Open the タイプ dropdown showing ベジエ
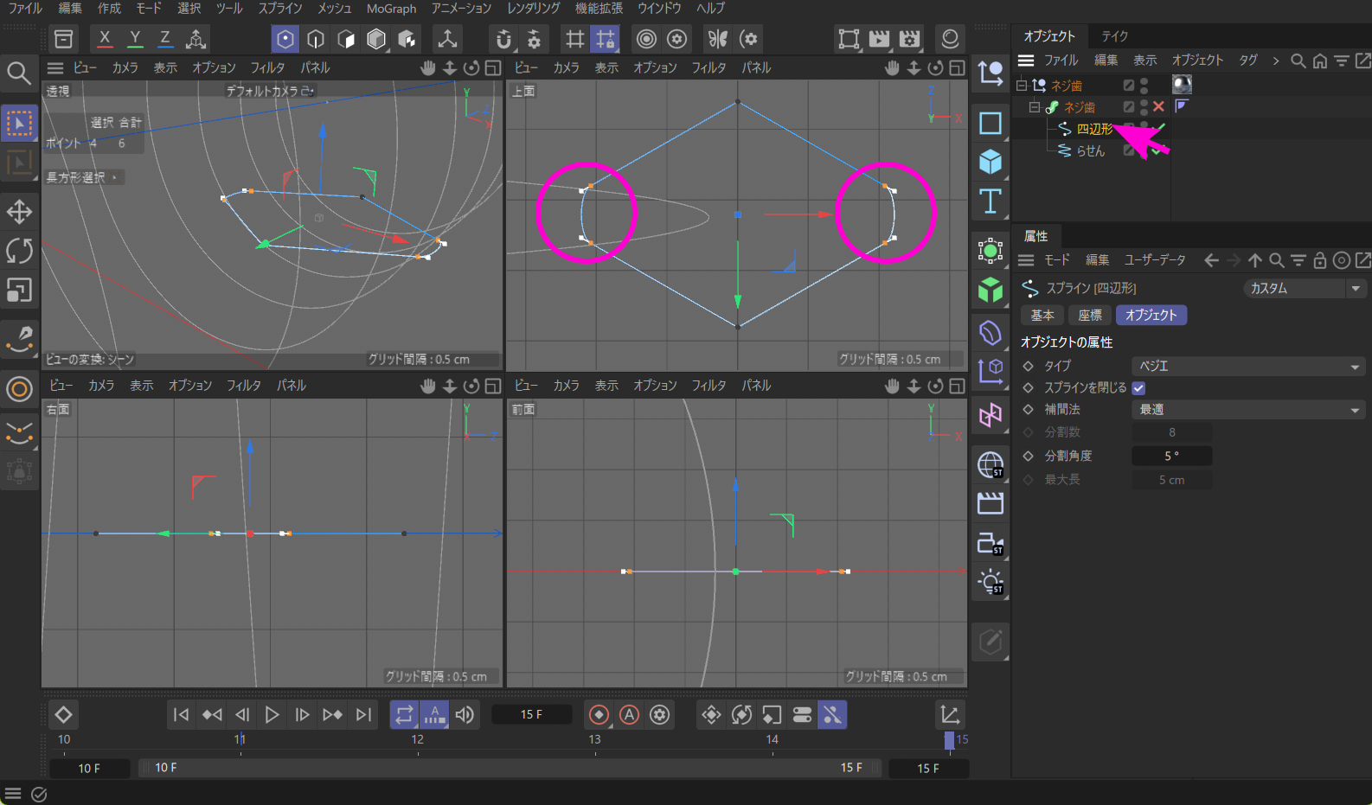The image size is (1372, 805). 1247,367
